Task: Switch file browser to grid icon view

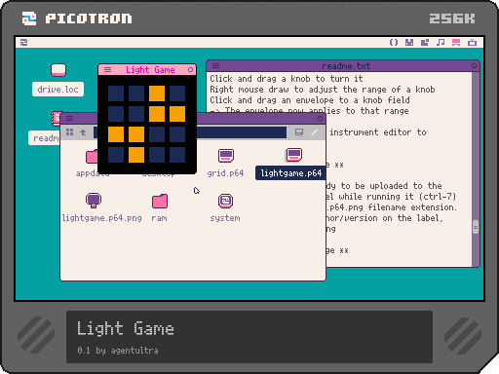Action: pyautogui.click(x=69, y=132)
